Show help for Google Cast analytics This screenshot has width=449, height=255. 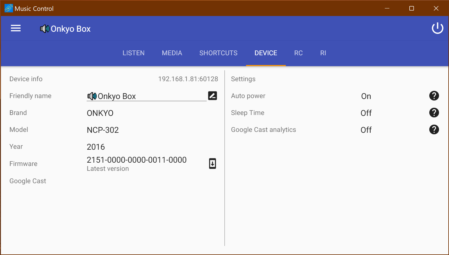click(434, 129)
